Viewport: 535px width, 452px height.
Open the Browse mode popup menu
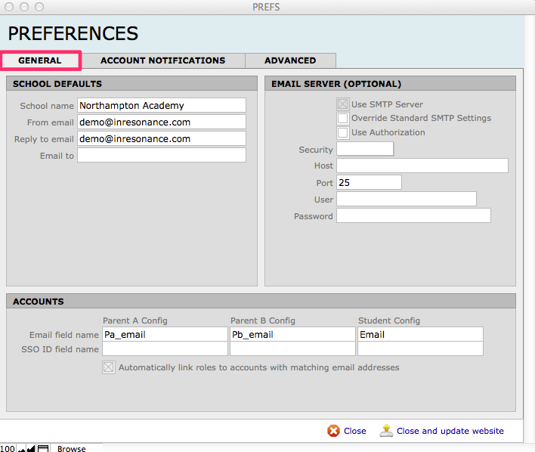[x=72, y=448]
